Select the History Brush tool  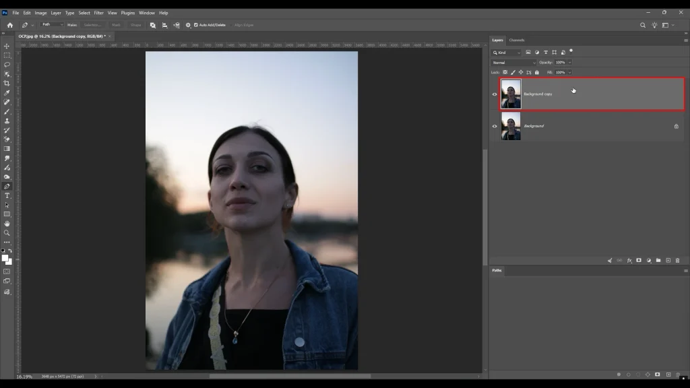[x=7, y=130]
